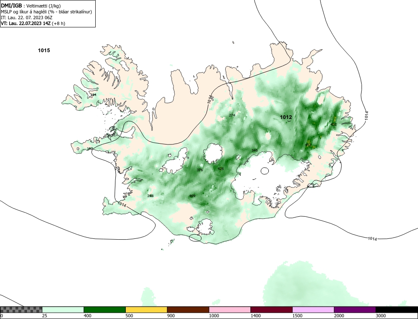Click the legend tick label 400
Viewport: 418px width, 319px height.
point(87,316)
